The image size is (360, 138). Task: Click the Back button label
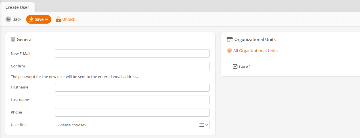[17, 19]
